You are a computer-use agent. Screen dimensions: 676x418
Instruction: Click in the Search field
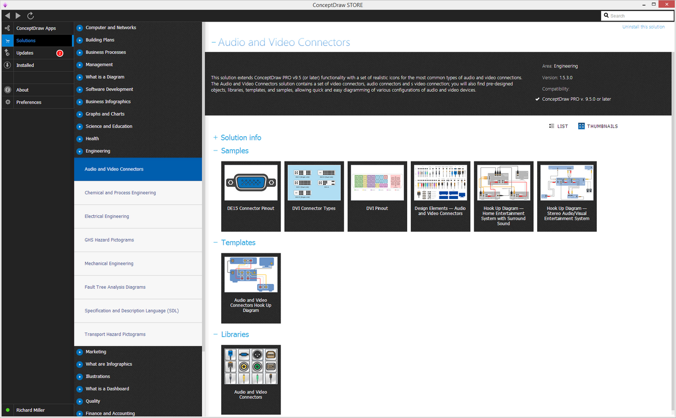637,16
